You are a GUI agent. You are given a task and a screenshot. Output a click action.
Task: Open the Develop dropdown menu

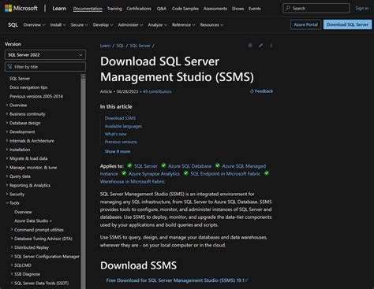coord(103,25)
